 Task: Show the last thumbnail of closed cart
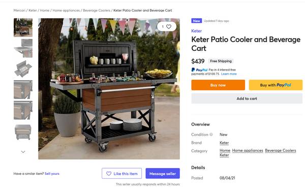click(23, 132)
